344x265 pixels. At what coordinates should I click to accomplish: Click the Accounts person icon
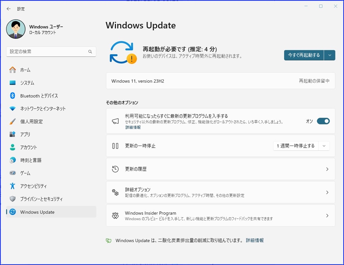[x=12, y=147]
